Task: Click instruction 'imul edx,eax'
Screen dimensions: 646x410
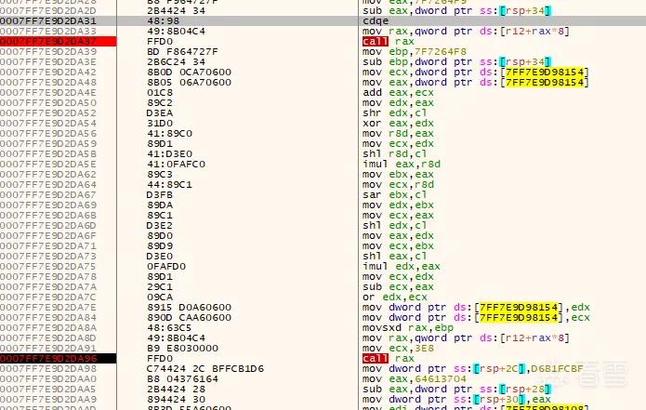Action: coord(402,266)
